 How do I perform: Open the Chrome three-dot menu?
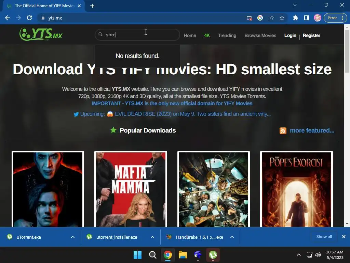tap(342, 18)
